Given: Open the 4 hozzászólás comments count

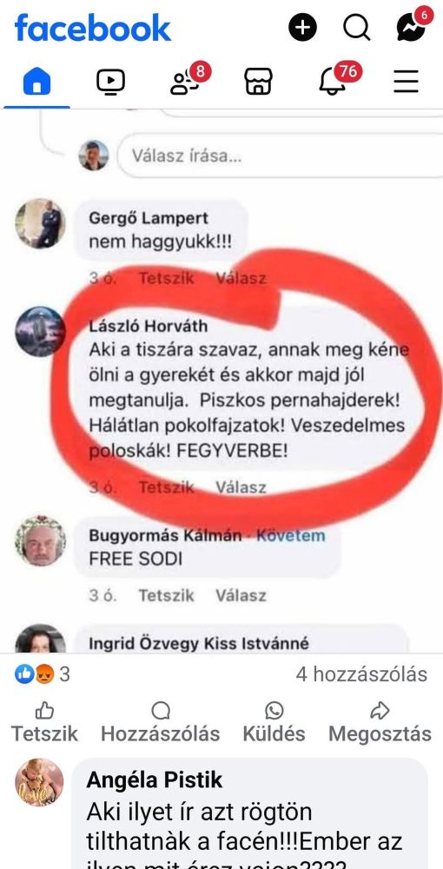Looking at the screenshot, I should point(361,674).
